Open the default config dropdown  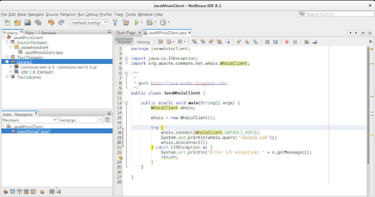[x=105, y=22]
